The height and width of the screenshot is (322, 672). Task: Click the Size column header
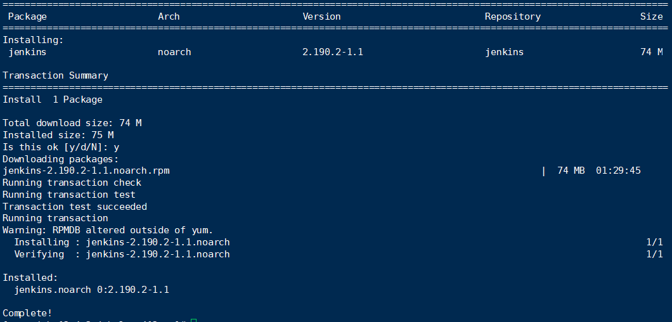(651, 16)
